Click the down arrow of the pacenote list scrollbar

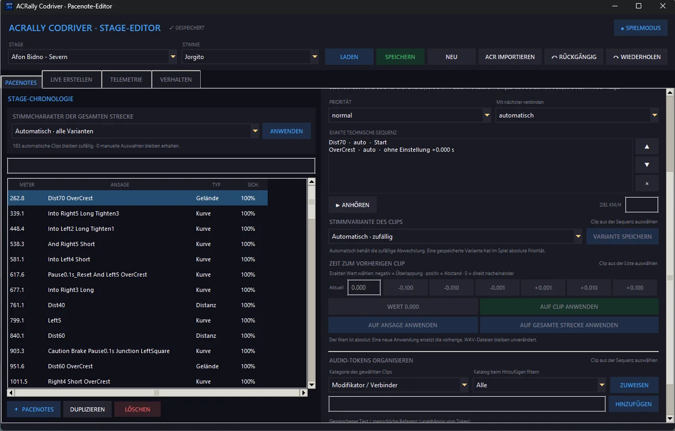(311, 385)
